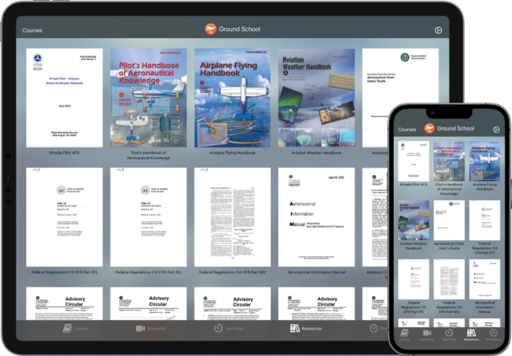Screen dimensions: 512x356
Task: Tap the orange airplane logo on iPad header
Action: tap(211, 29)
